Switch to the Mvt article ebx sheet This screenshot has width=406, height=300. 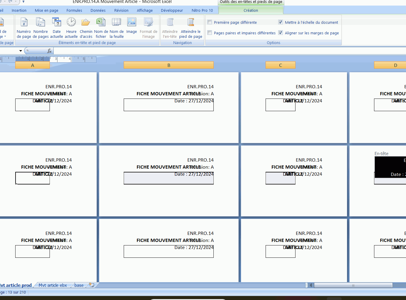53,285
